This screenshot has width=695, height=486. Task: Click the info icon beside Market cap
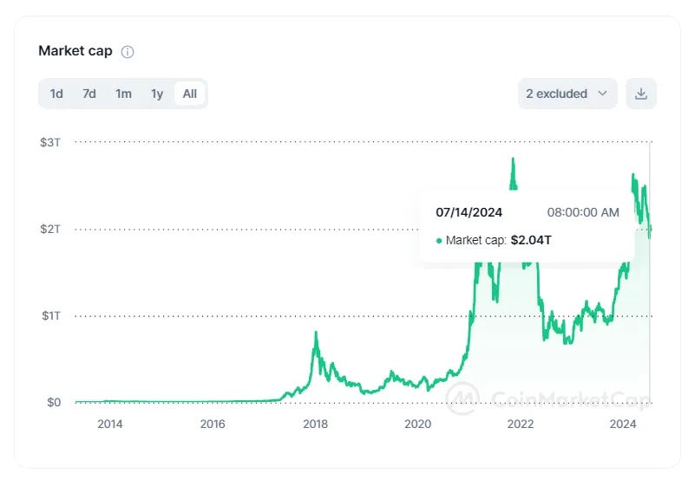[128, 51]
